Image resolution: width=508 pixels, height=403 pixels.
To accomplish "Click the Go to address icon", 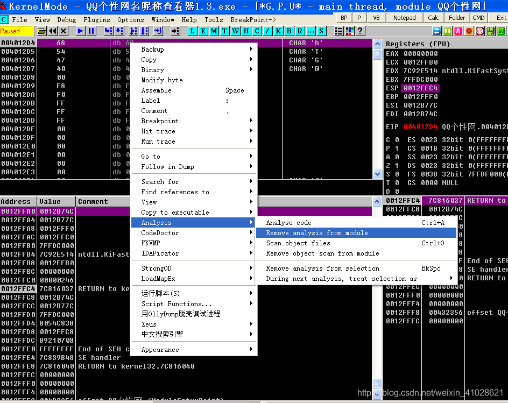I will [x=175, y=31].
